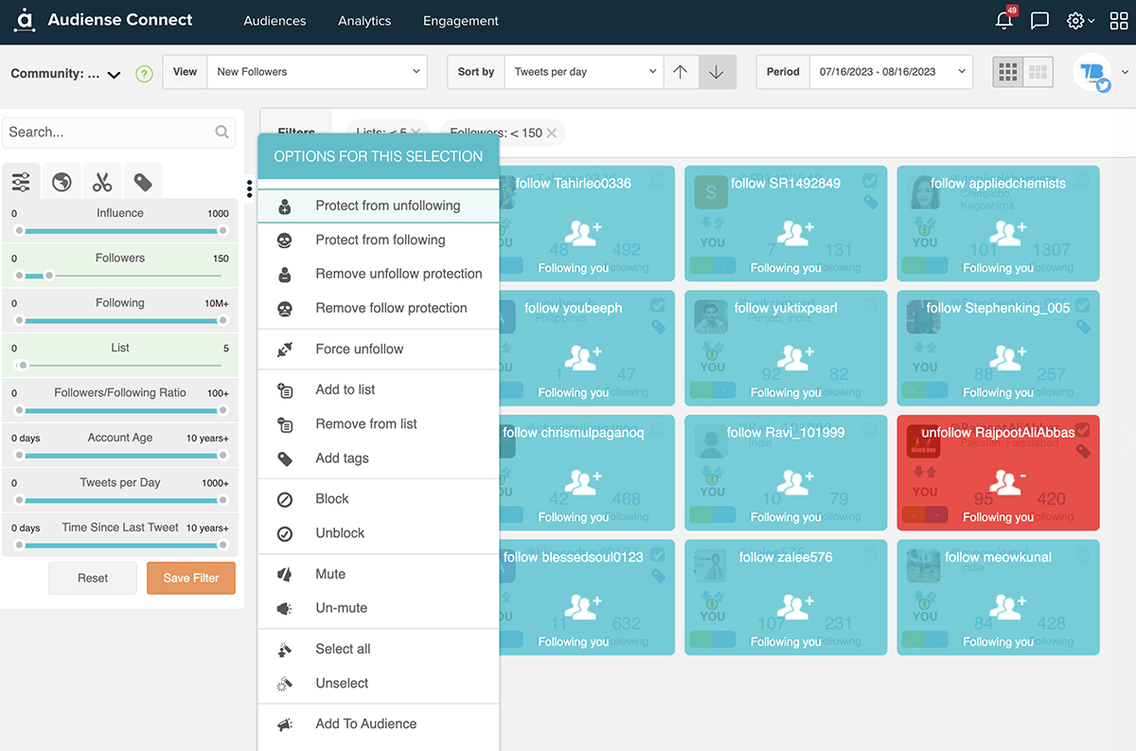Click the Mute speaker icon

coord(285,574)
